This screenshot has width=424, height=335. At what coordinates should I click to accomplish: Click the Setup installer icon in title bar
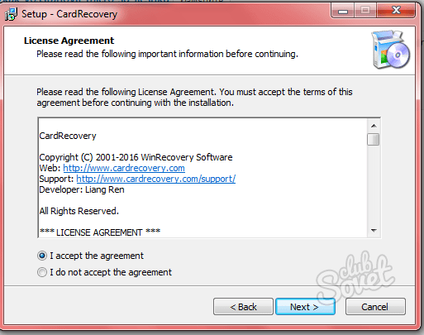point(11,14)
